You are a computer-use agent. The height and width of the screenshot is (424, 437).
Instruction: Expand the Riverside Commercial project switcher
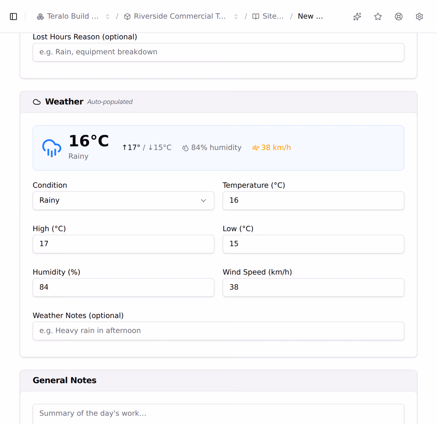[236, 16]
